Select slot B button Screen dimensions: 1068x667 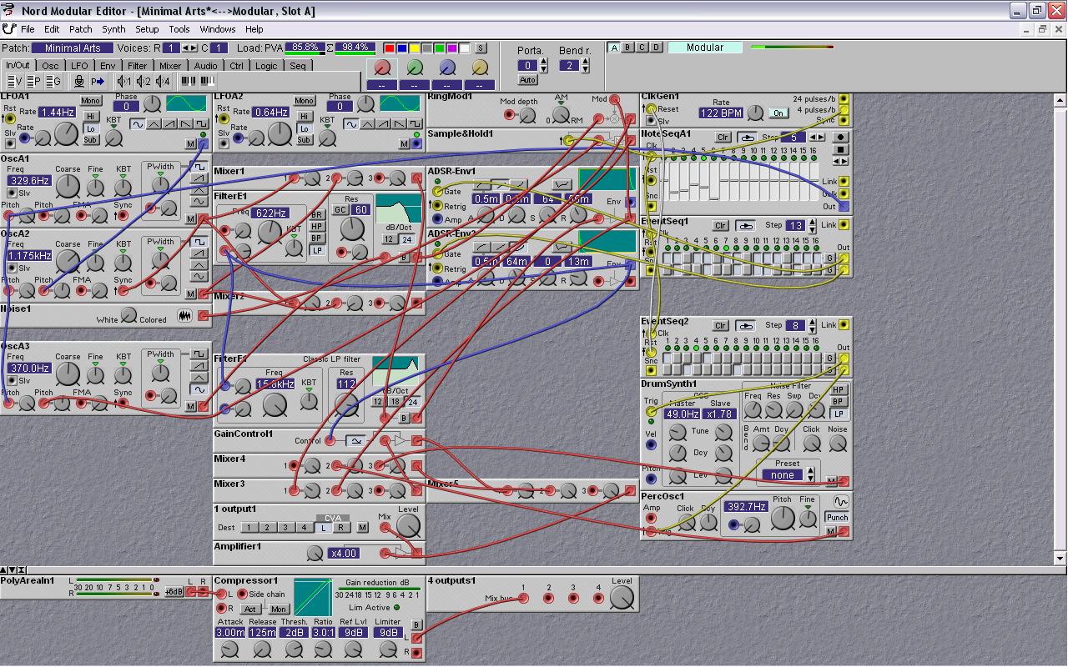click(x=628, y=48)
